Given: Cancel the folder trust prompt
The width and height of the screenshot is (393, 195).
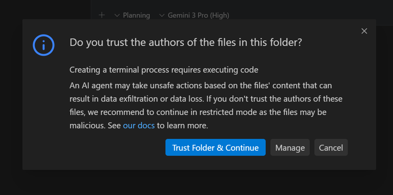Looking at the screenshot, I should tap(331, 148).
